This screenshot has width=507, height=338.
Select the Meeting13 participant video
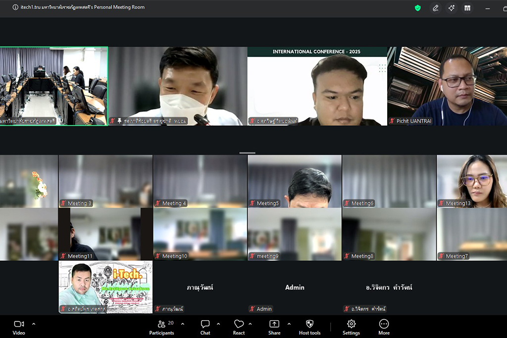tap(471, 181)
